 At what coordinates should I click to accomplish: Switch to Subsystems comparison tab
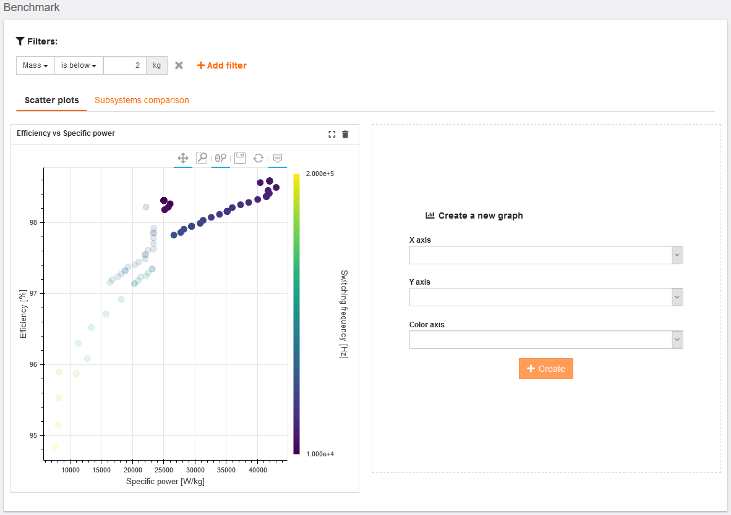point(142,100)
